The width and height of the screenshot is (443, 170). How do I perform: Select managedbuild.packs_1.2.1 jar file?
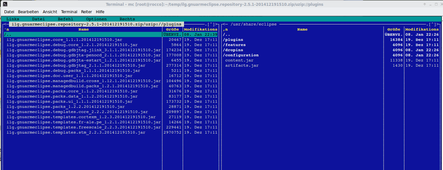pyautogui.click(x=83, y=86)
